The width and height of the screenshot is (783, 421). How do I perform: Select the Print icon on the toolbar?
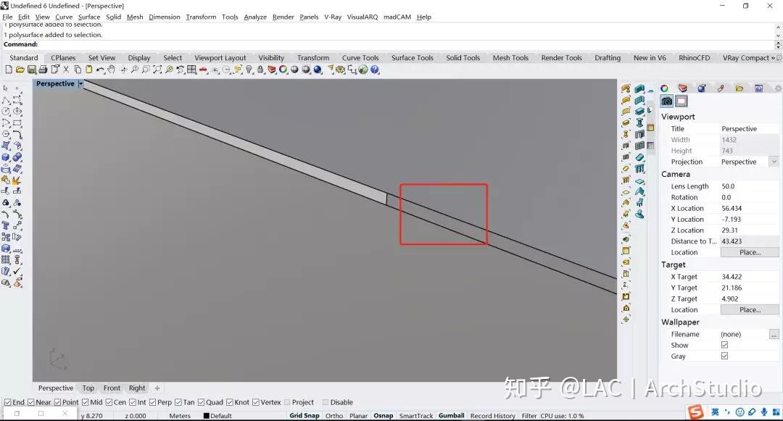pos(43,70)
